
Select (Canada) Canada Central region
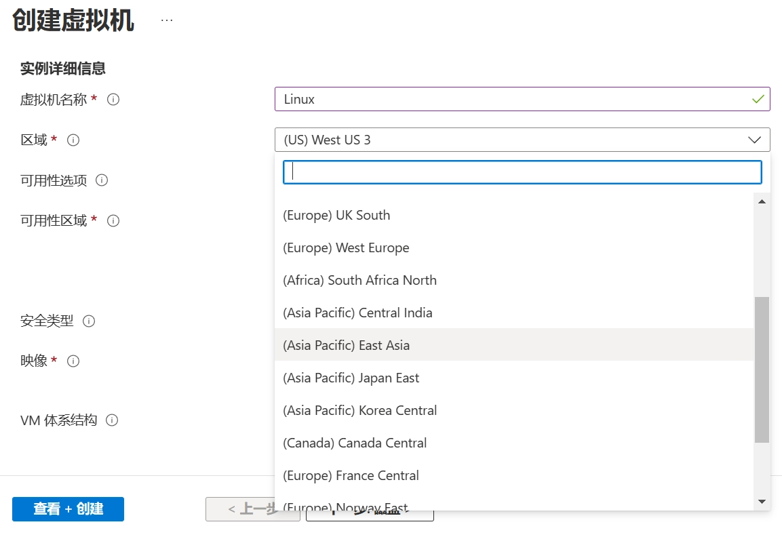(x=513, y=442)
